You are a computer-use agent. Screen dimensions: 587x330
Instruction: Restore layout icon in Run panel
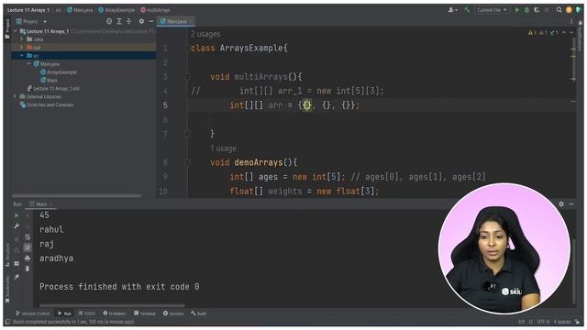pyautogui.click(x=17, y=264)
